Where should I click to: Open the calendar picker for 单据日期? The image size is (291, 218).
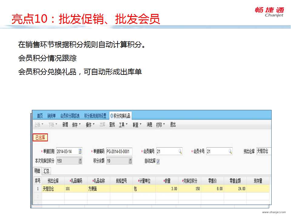[80, 151]
